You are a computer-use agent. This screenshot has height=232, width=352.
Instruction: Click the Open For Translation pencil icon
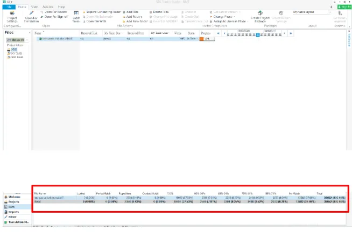coord(31,13)
